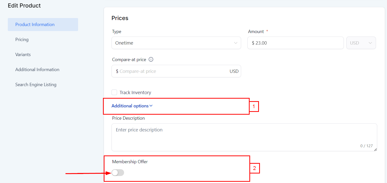Go to Additional Information tab

[x=37, y=70]
